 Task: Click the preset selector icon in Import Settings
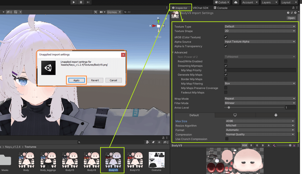[x=292, y=13]
